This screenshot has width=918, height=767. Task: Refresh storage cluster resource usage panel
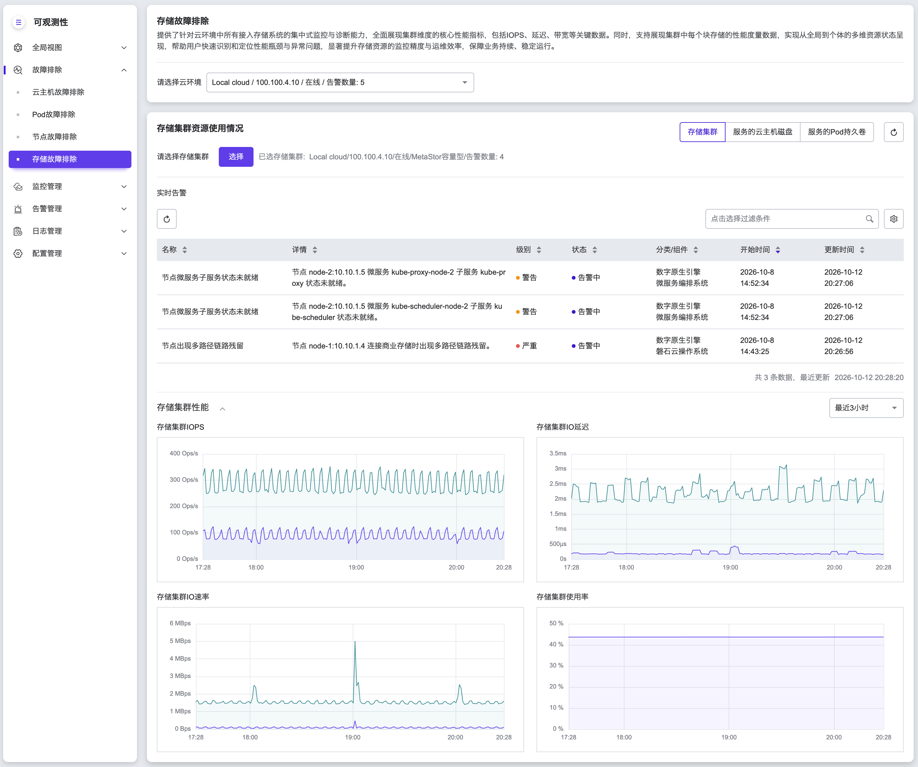(894, 132)
